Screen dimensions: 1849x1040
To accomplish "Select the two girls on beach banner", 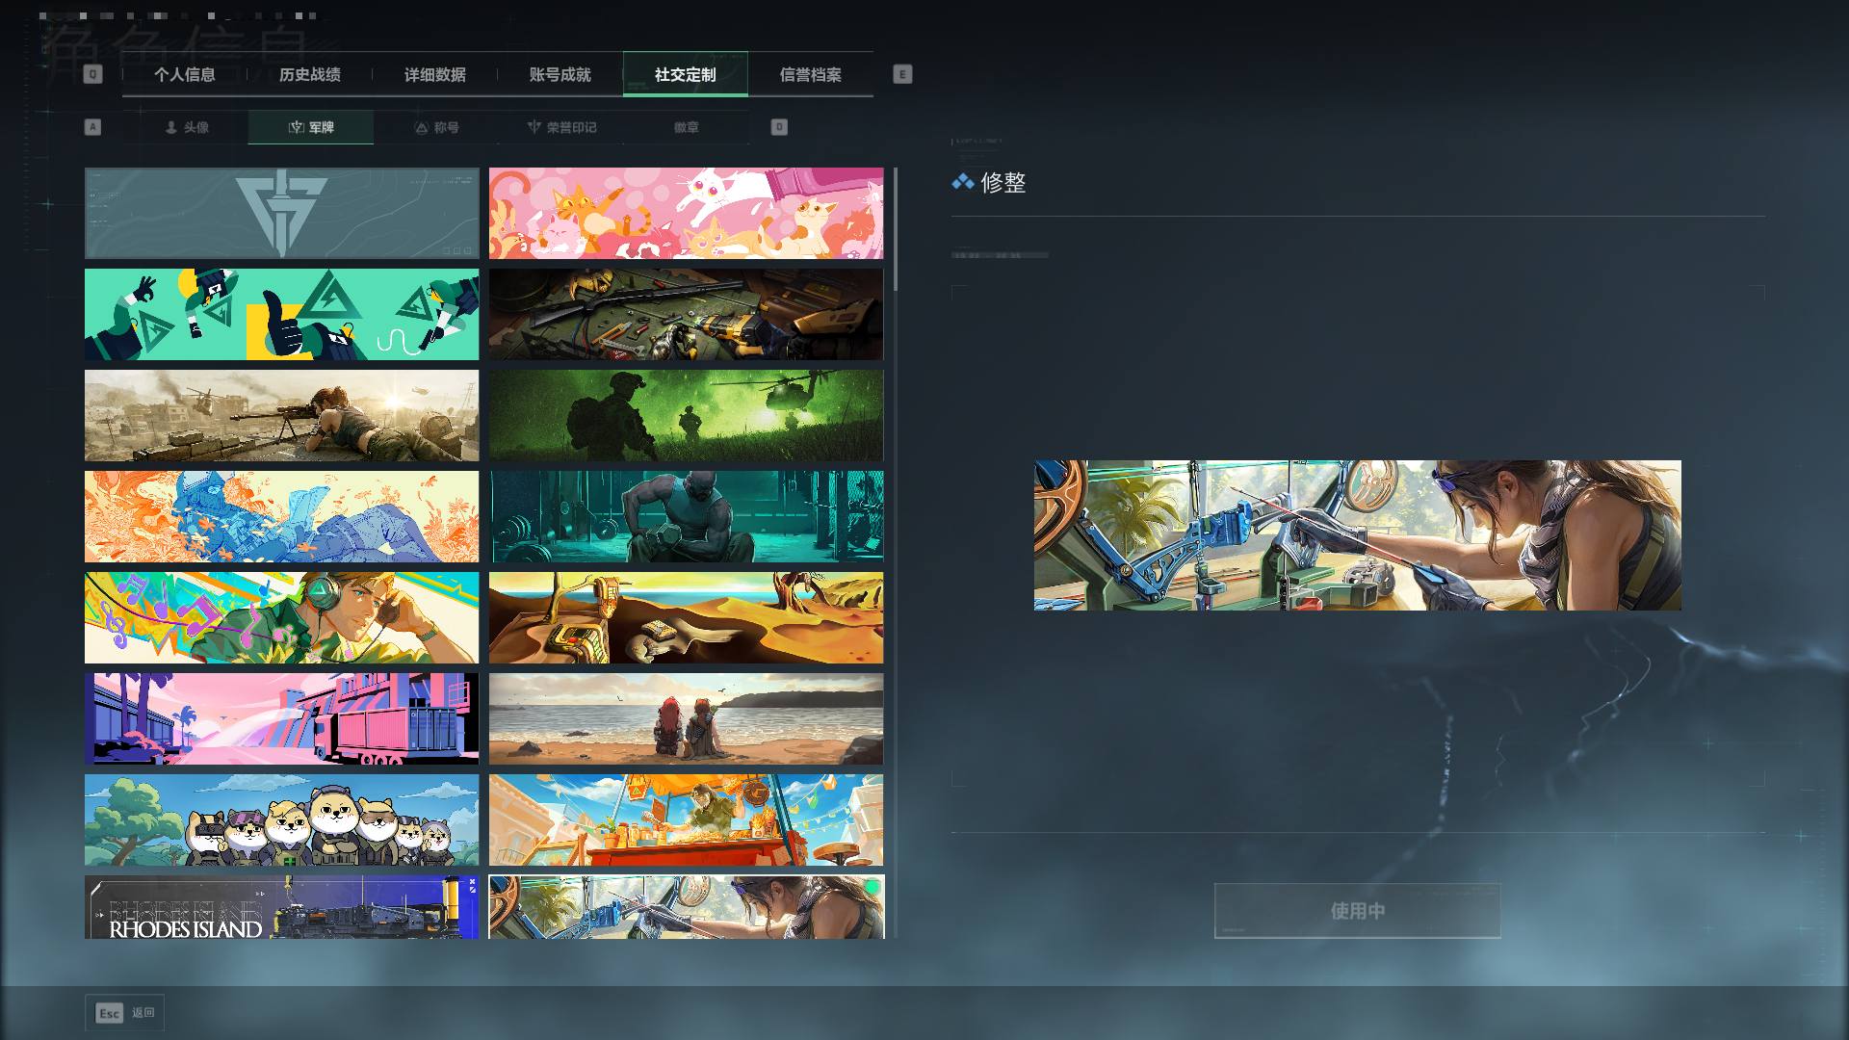I will coord(686,719).
